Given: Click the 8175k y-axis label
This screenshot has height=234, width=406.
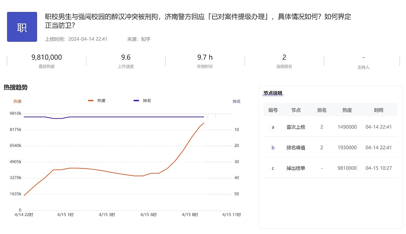Looking at the screenshot, I should point(15,130).
